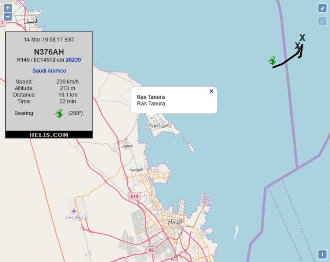Zoom in on the map
Image resolution: width=330 pixels, height=262 pixels.
8,8
